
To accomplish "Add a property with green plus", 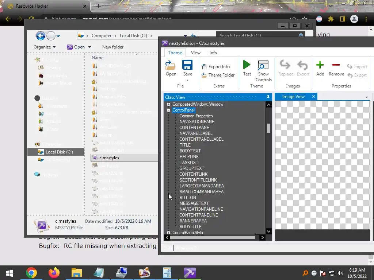I will [320, 65].
